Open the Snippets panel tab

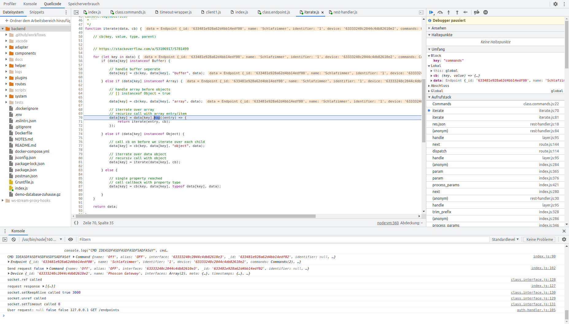(x=37, y=12)
